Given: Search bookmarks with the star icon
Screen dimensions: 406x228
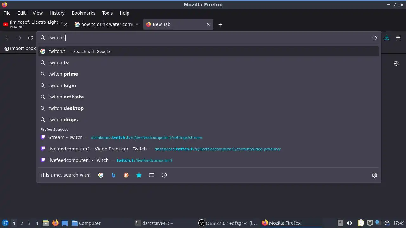Looking at the screenshot, I should pyautogui.click(x=139, y=175).
